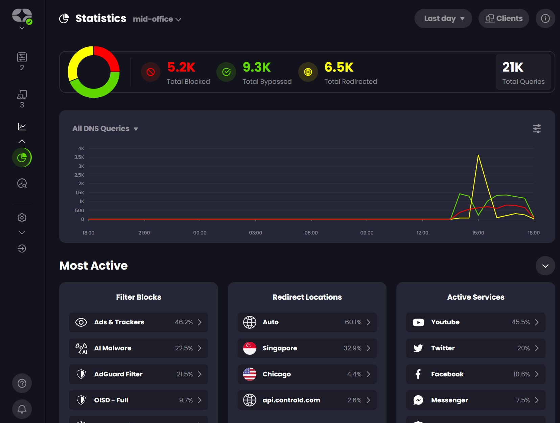The image size is (560, 423).
Task: Collapse the Most Active section
Action: pos(545,266)
